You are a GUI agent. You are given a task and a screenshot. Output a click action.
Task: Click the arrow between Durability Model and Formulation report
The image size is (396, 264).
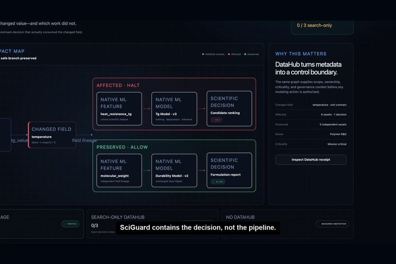tap(202, 171)
